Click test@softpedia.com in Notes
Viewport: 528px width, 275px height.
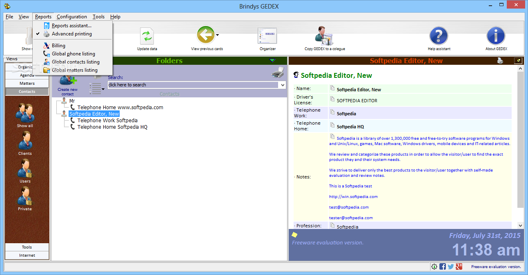tap(349, 207)
